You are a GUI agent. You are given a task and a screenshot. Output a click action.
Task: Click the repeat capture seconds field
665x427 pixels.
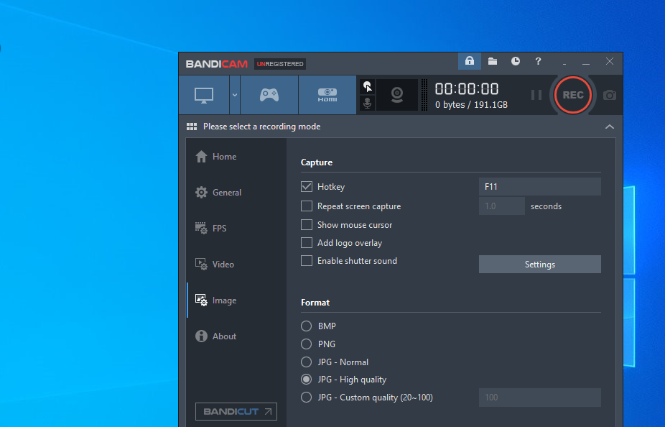(502, 206)
